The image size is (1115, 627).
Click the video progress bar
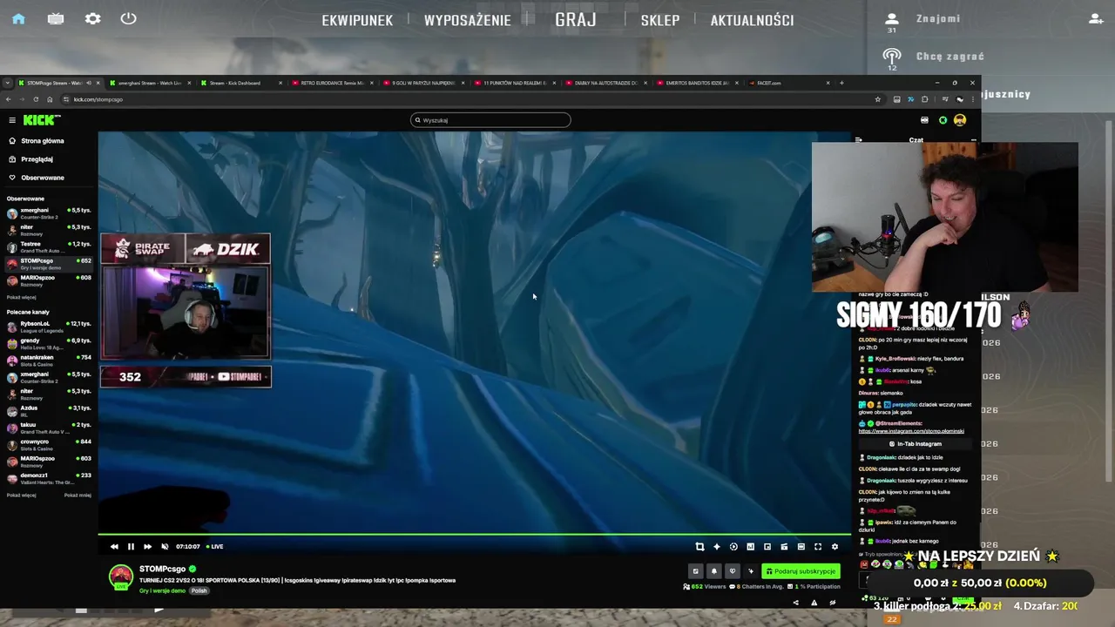click(475, 534)
